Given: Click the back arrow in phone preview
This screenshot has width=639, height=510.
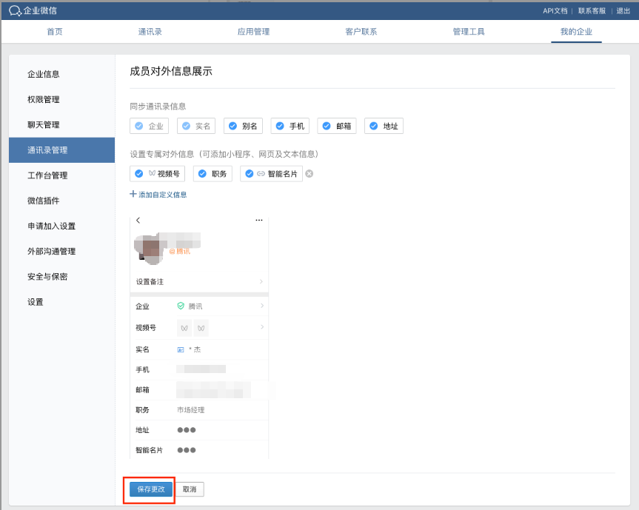Looking at the screenshot, I should coord(138,220).
